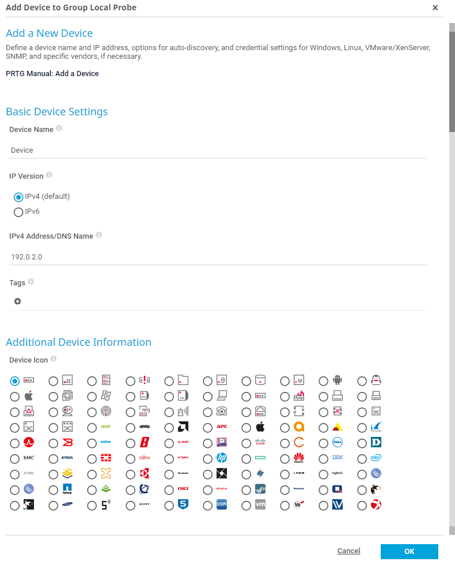Open the PRTG Manual: Add a Device link
The image size is (455, 562).
point(52,74)
